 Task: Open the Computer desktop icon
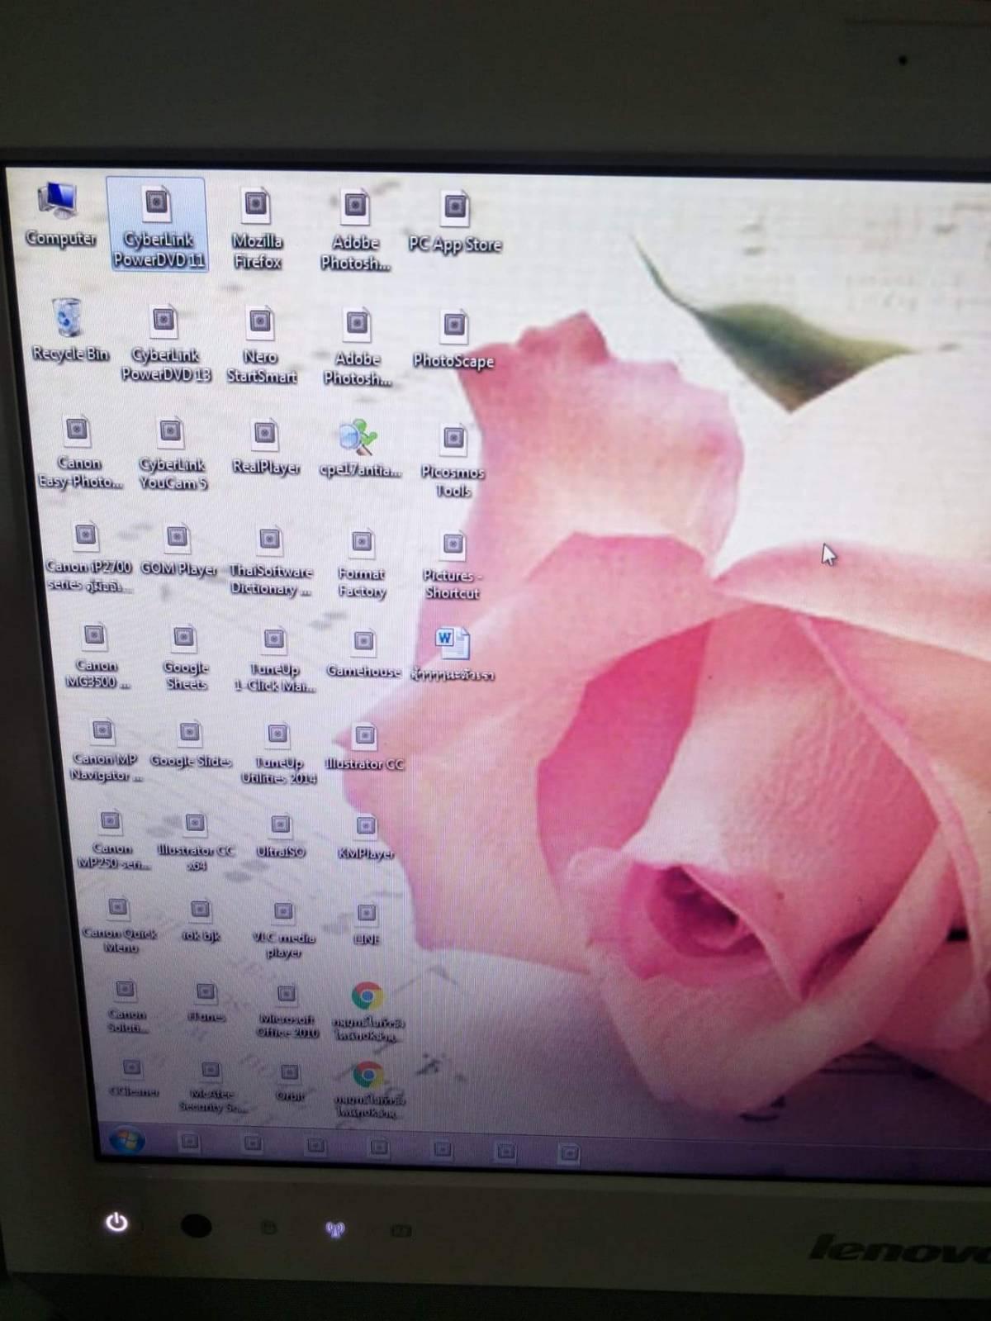coord(59,215)
